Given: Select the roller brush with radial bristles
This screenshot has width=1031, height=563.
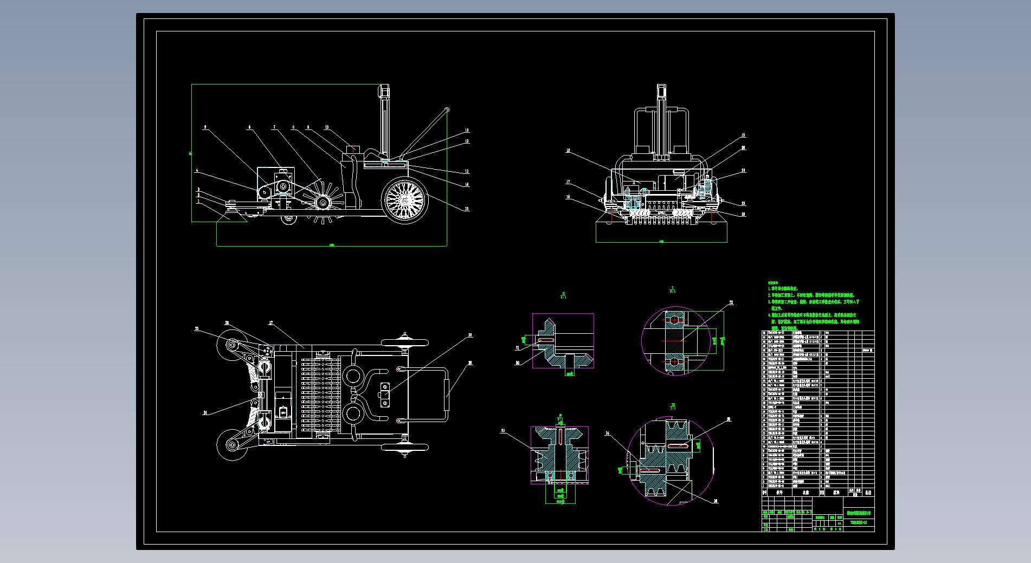Looking at the screenshot, I should (x=323, y=202).
